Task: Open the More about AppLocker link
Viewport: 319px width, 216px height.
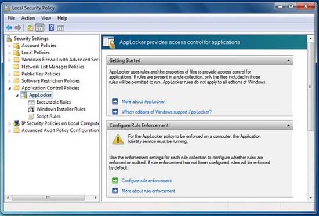Action: [143, 101]
